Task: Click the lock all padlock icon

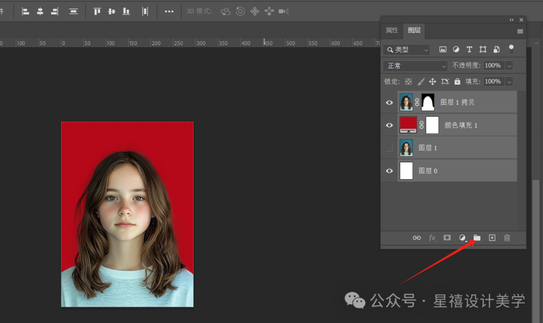Action: 458,82
